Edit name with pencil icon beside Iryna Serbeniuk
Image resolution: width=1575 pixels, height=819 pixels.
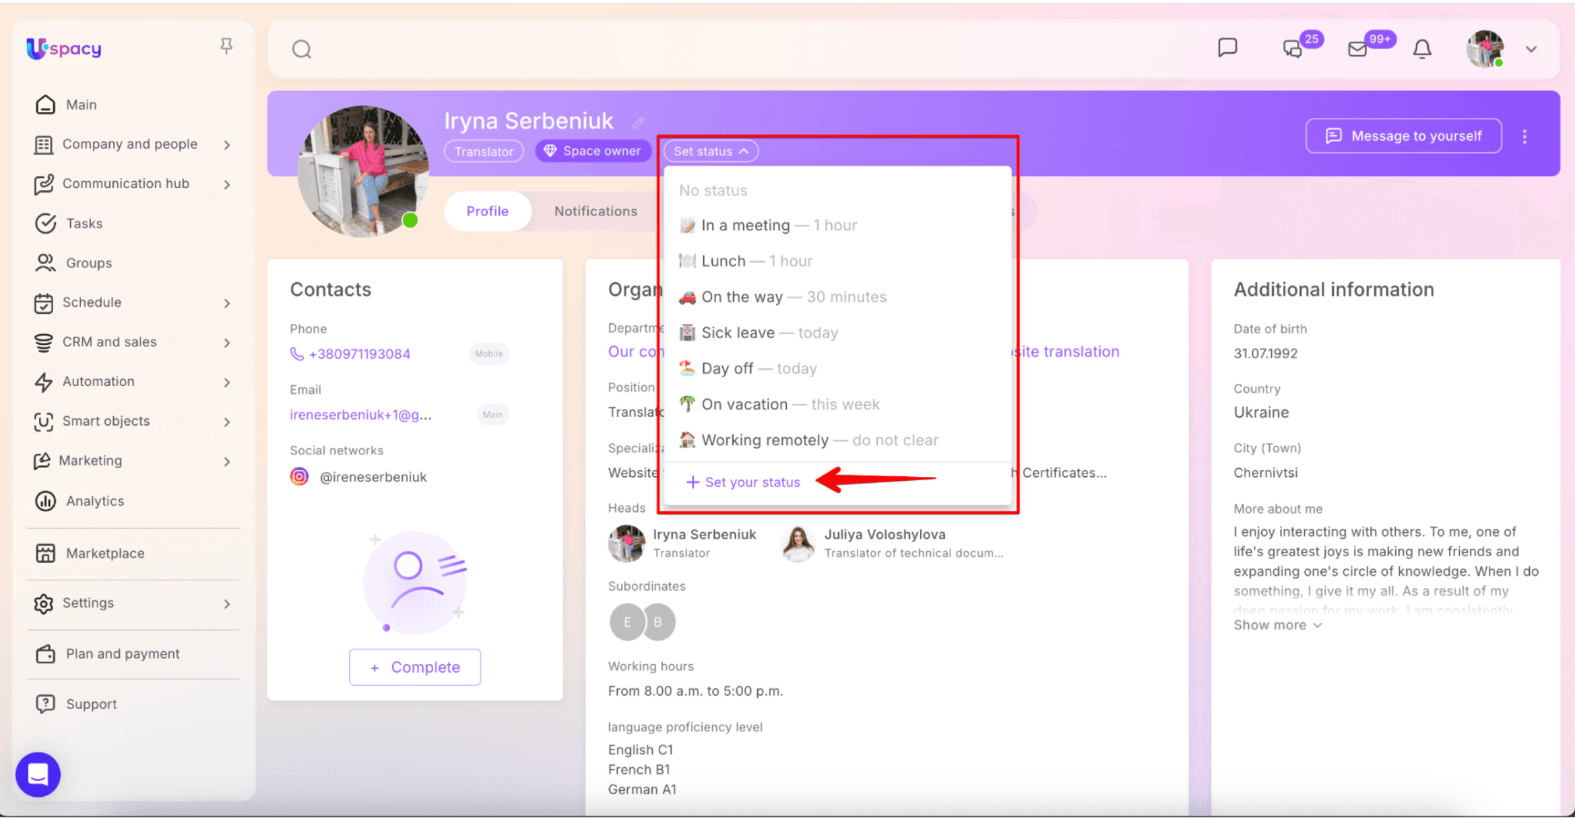click(x=638, y=123)
